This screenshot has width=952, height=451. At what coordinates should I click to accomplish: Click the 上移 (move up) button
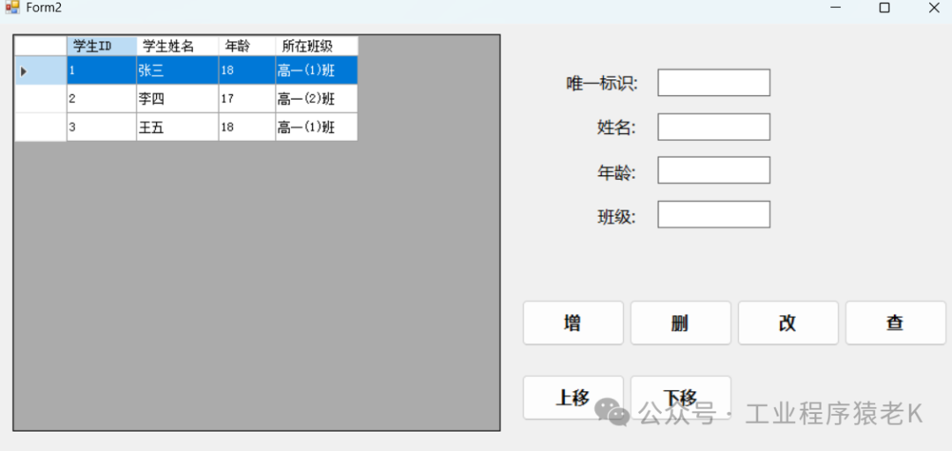[573, 397]
